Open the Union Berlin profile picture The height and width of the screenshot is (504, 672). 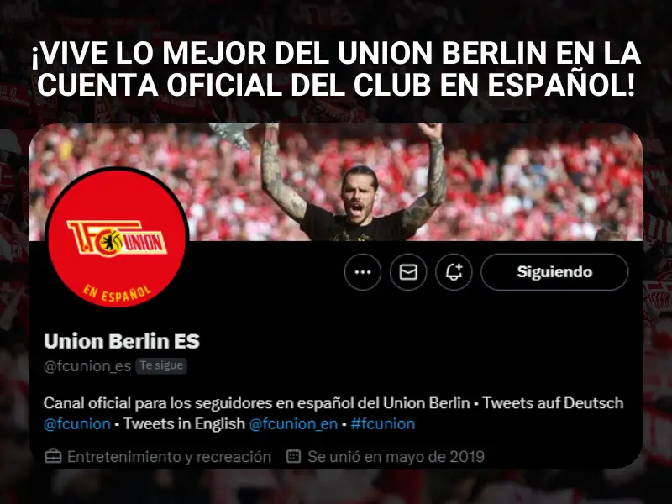pyautogui.click(x=117, y=237)
